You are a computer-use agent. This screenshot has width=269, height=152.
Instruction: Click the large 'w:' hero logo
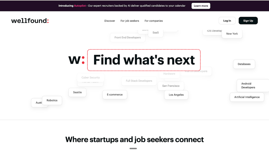coord(76,60)
